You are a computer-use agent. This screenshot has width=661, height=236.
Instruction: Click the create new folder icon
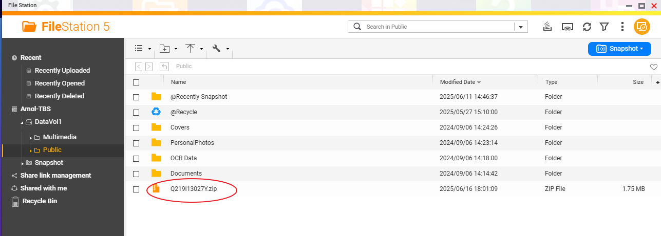tap(164, 49)
